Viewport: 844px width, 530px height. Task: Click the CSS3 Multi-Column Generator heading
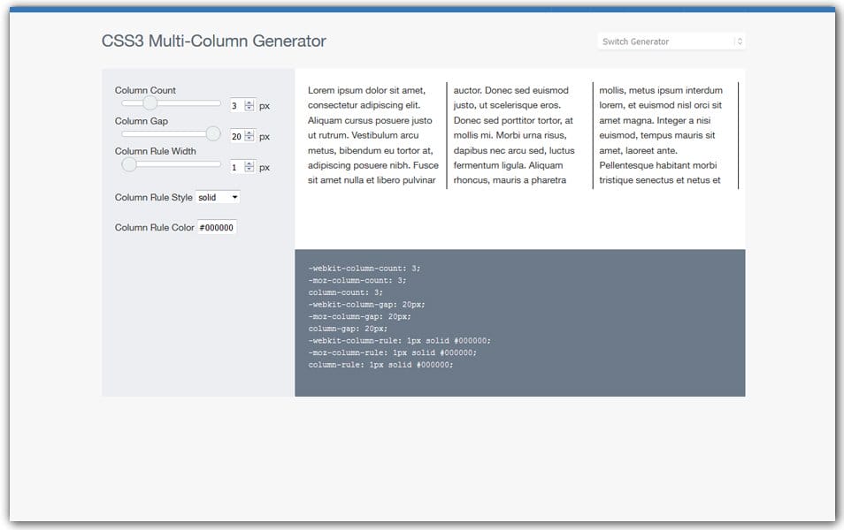[x=215, y=41]
